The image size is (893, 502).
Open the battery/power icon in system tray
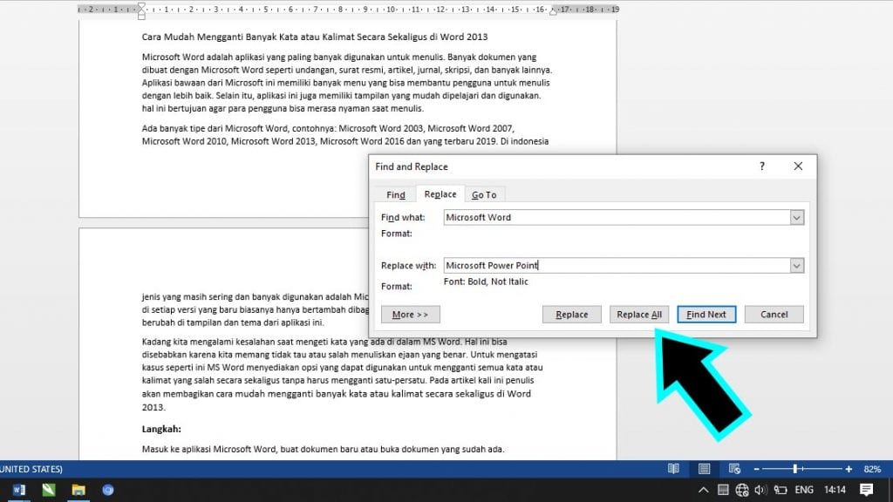click(x=781, y=490)
